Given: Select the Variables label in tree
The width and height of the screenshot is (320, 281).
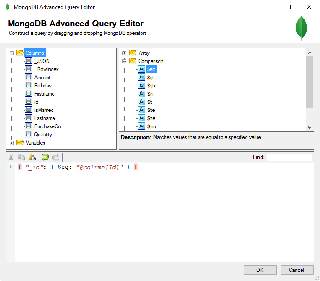Looking at the screenshot, I should click(x=35, y=143).
